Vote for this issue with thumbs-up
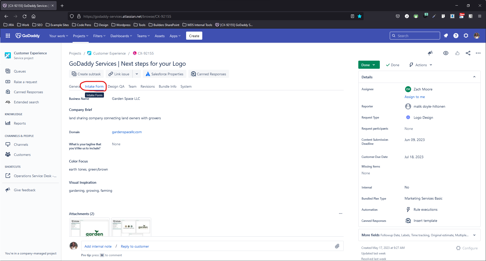This screenshot has width=486, height=261. point(457,53)
